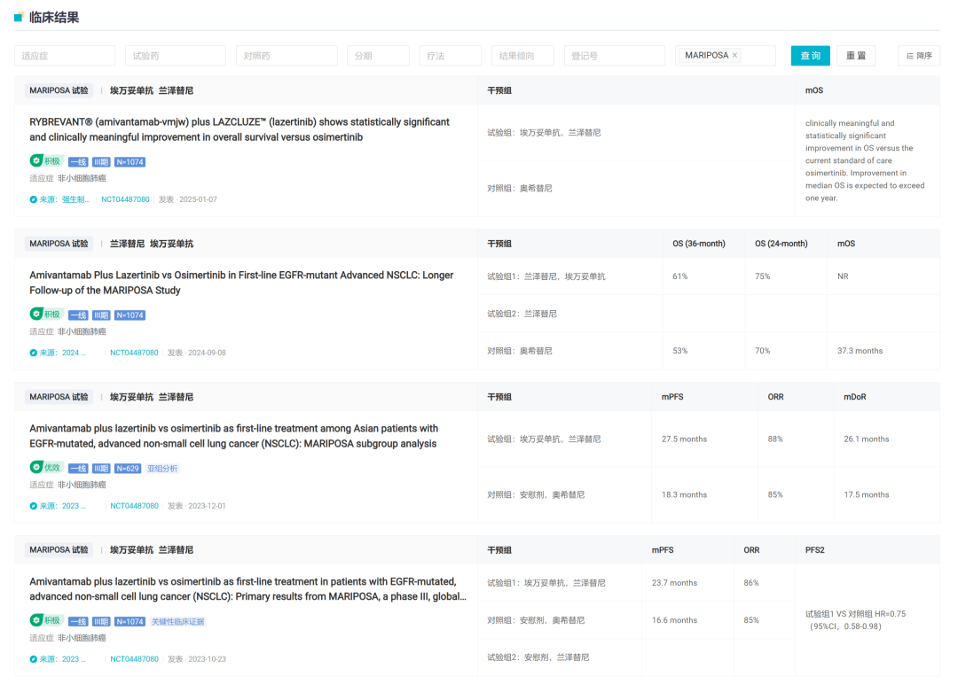The image size is (958, 684).
Task: Open the 疗法 filter dropdown
Action: click(451, 56)
